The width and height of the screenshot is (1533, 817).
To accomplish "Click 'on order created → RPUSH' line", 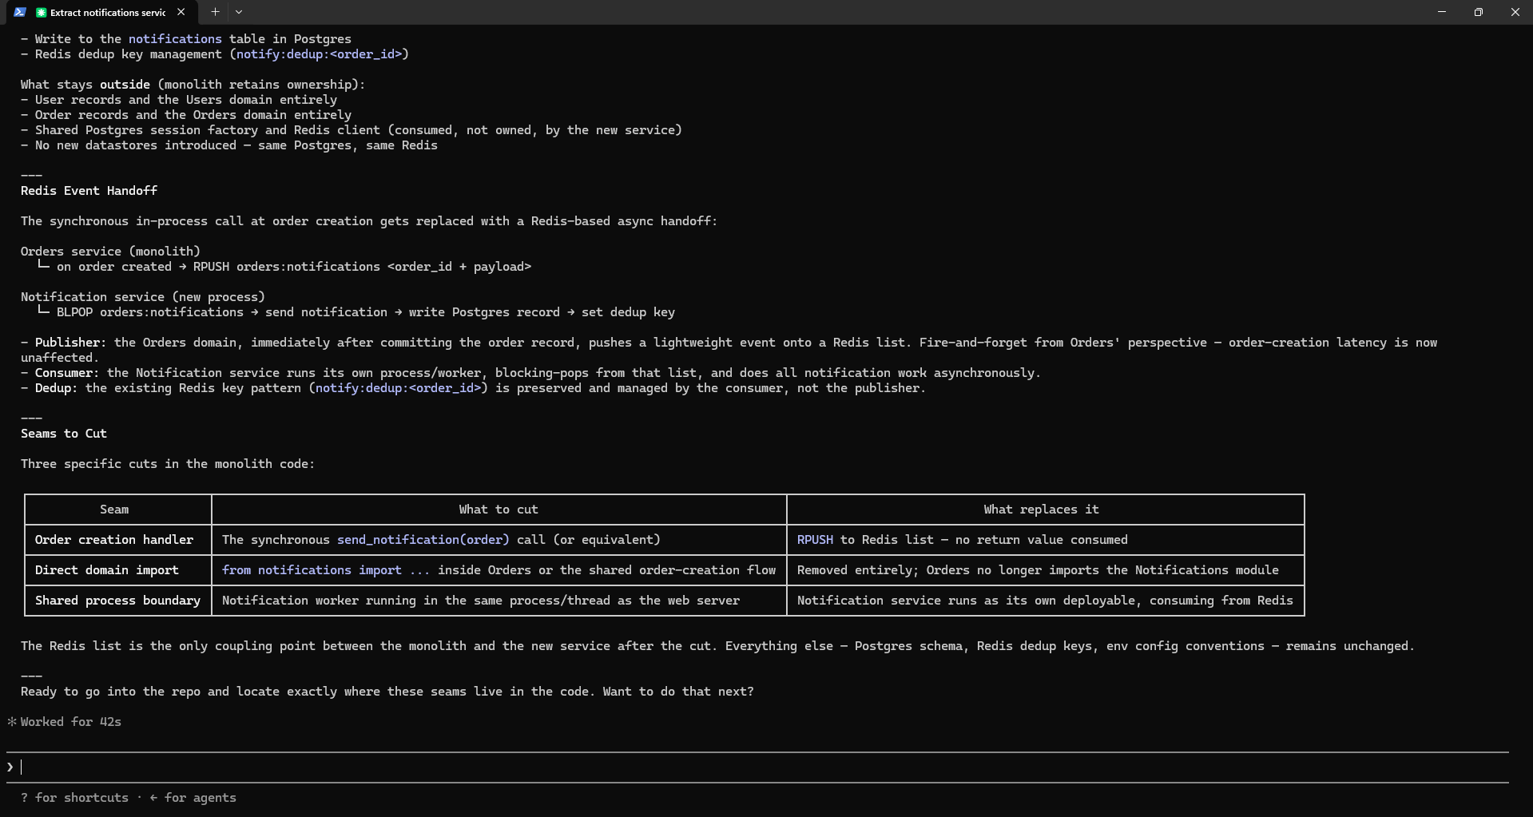I will pos(284,267).
